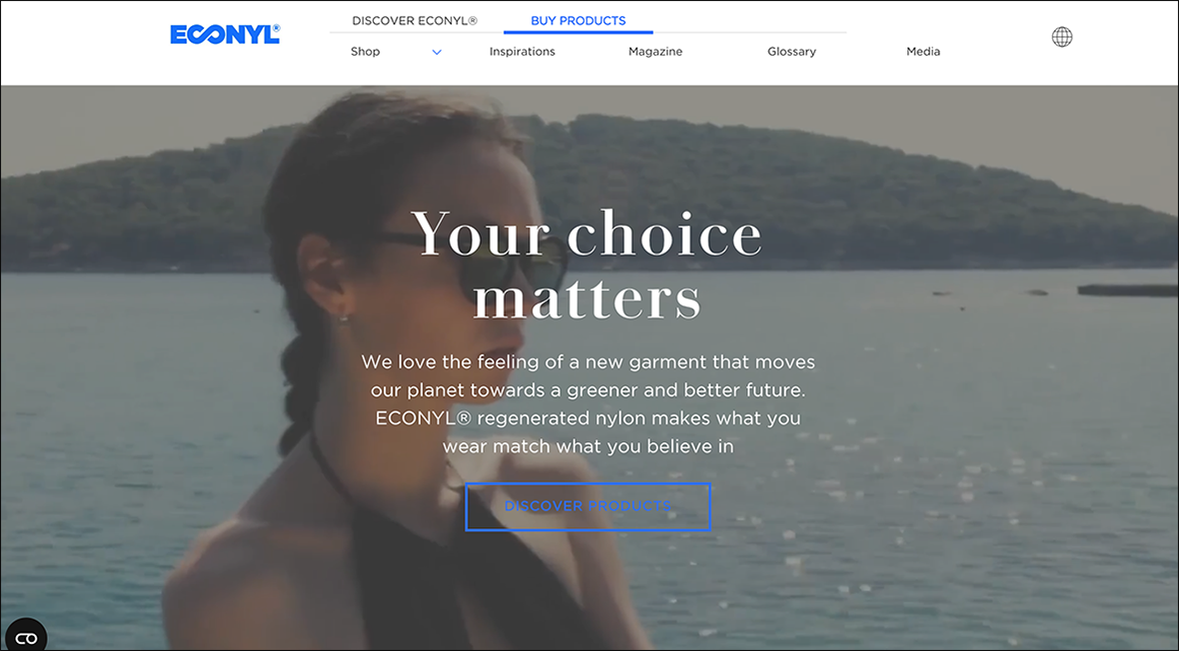Go to the Inspirations page

coord(522,51)
